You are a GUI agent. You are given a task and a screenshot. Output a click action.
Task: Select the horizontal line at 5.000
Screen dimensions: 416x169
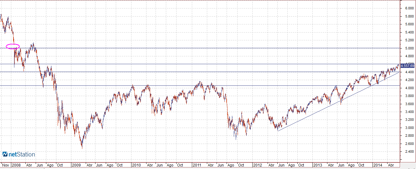point(200,48)
